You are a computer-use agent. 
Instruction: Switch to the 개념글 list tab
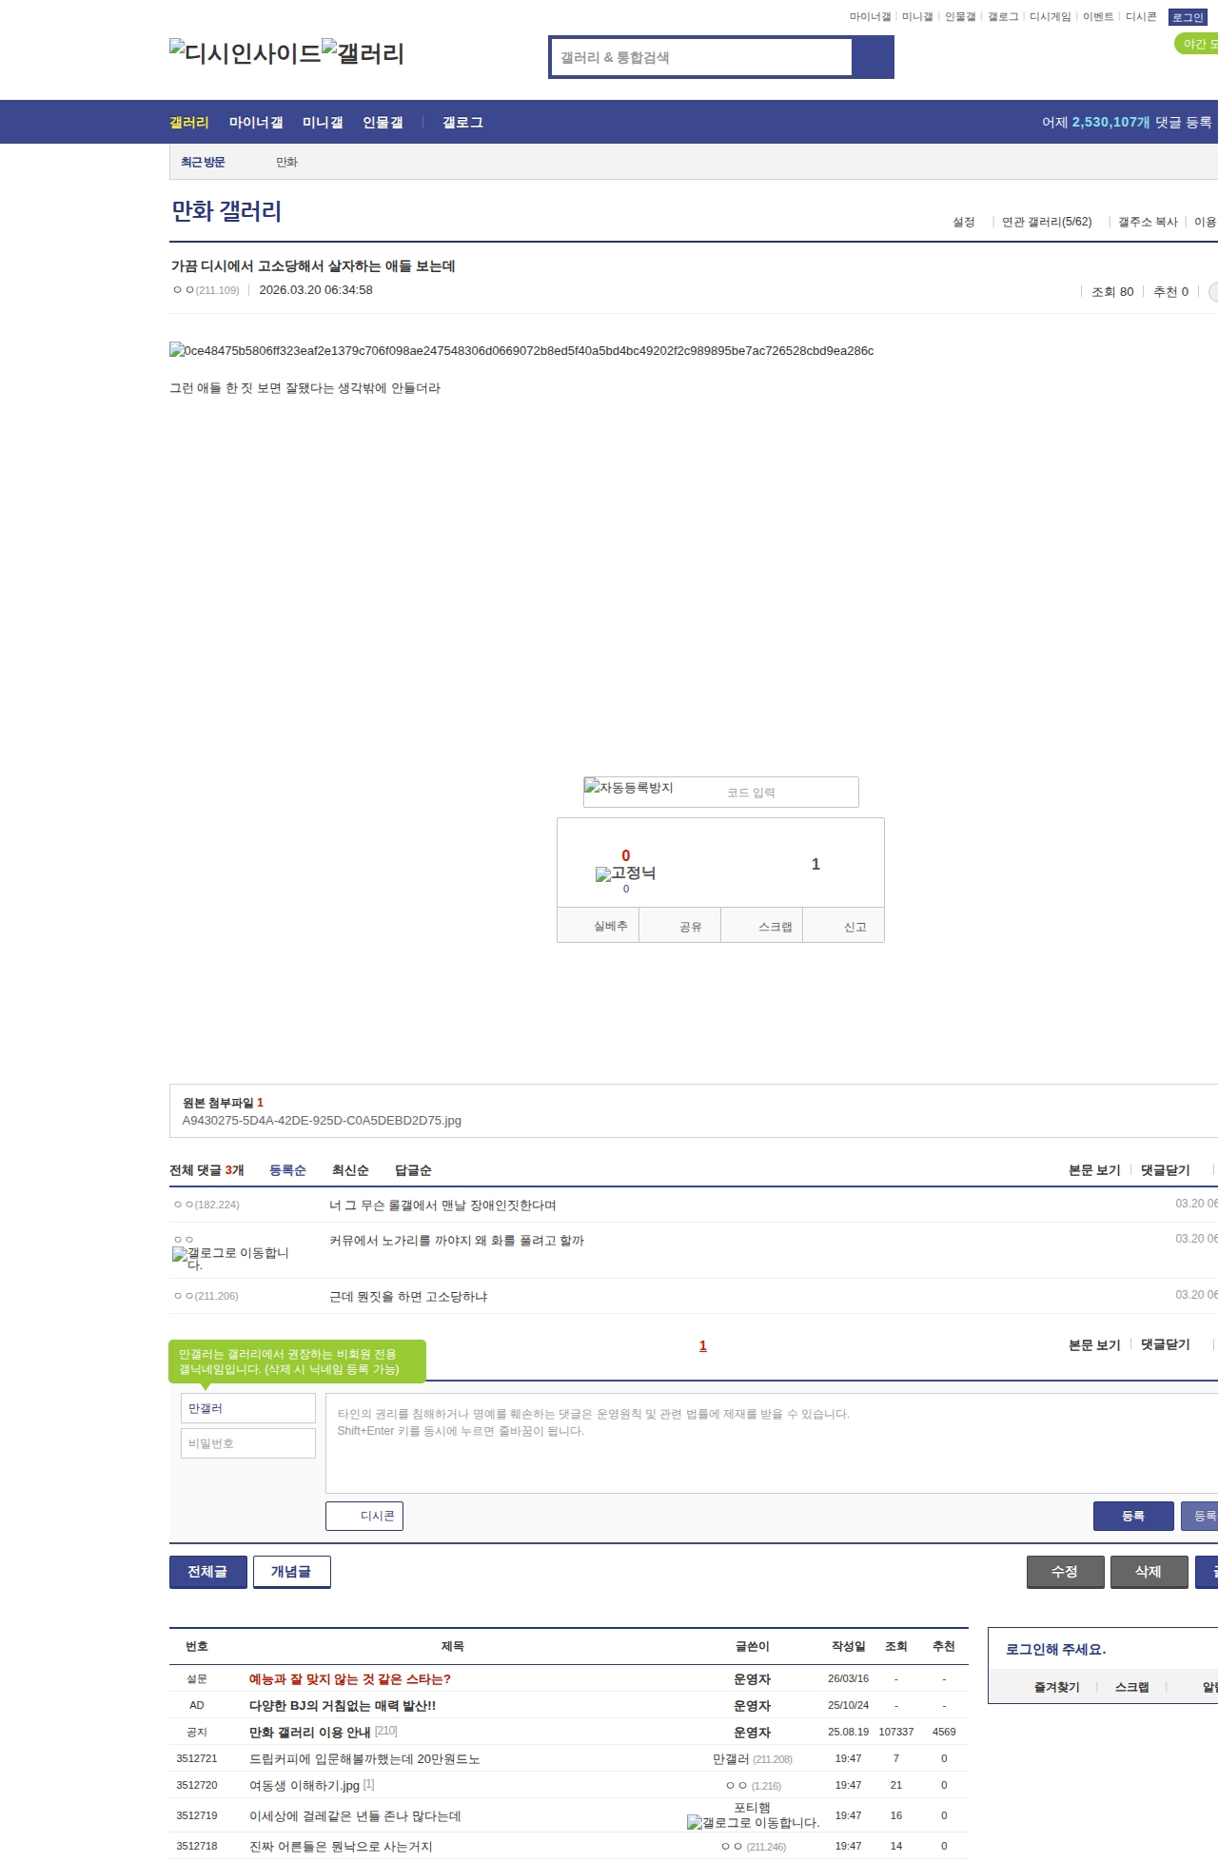coord(292,1572)
